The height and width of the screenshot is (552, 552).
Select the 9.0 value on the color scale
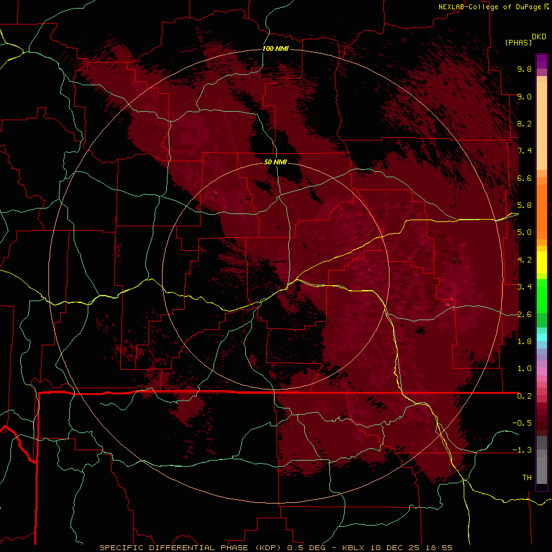(524, 96)
